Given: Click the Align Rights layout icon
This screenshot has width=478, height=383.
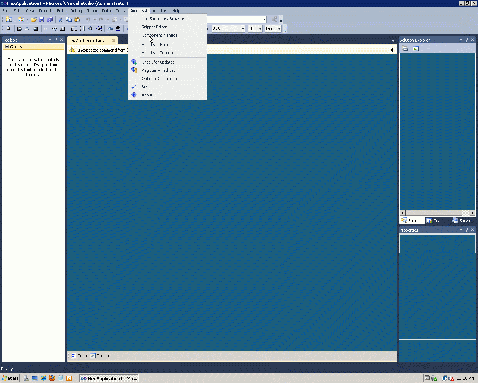Looking at the screenshot, I should point(35,29).
